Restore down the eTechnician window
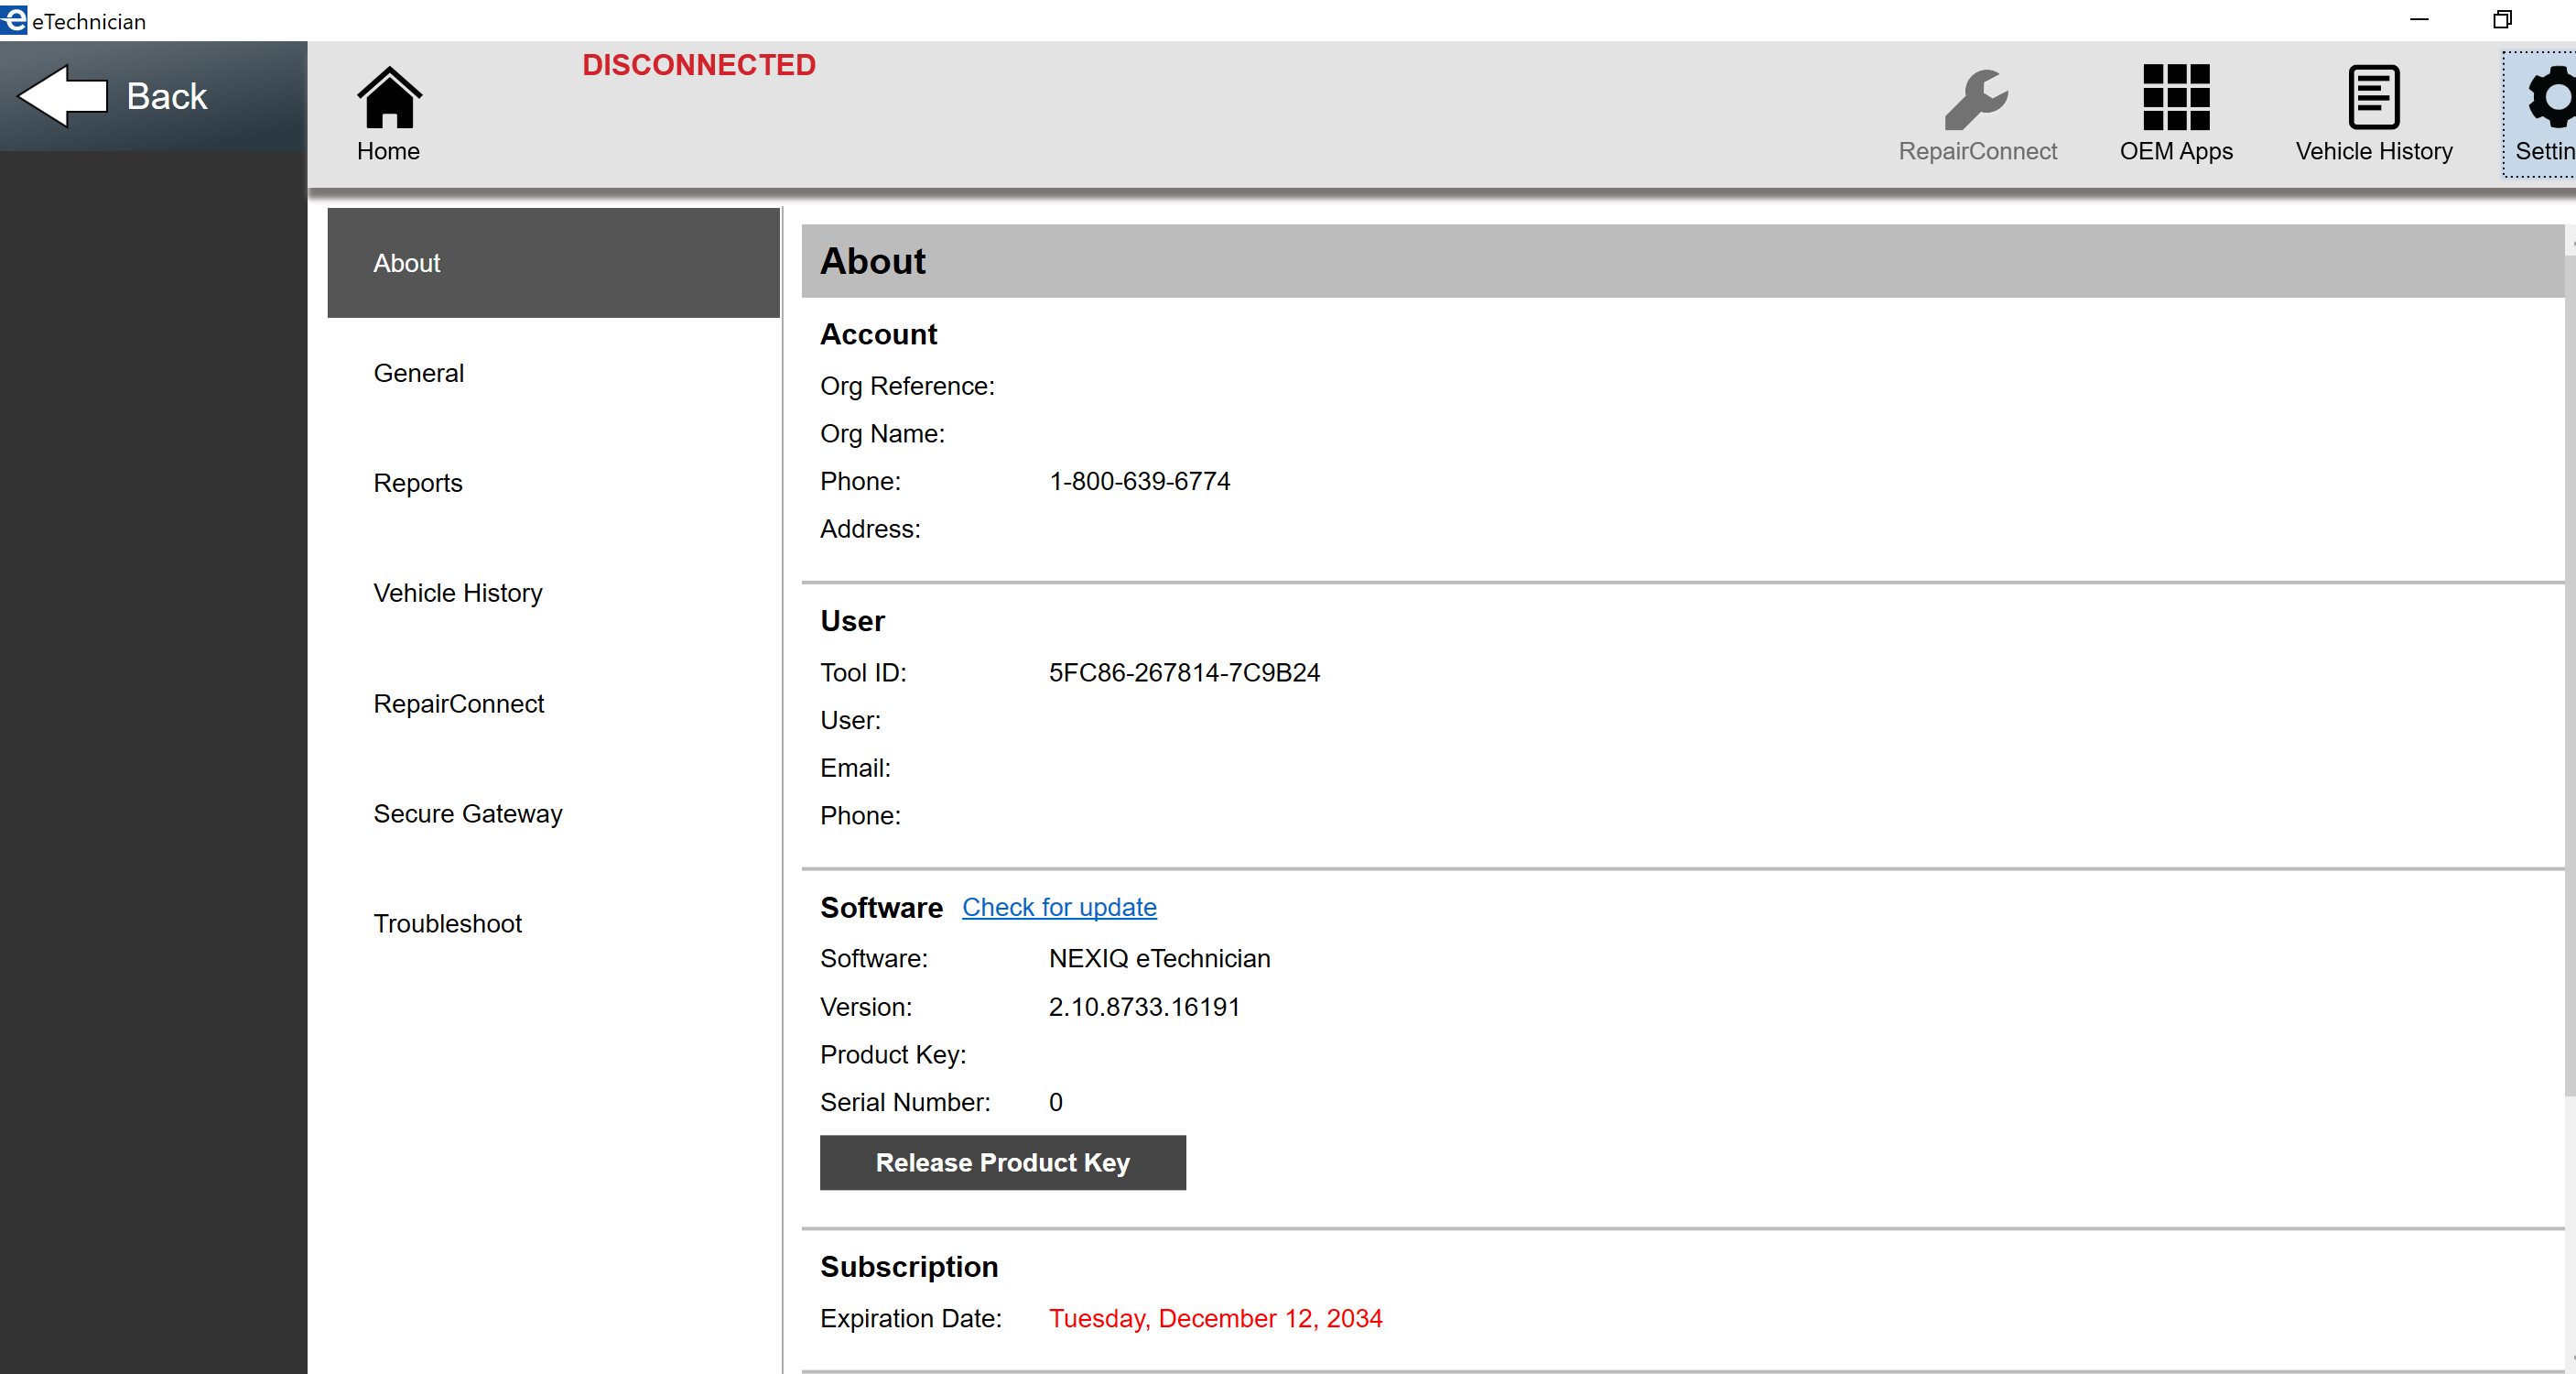This screenshot has width=2576, height=1374. click(2502, 20)
